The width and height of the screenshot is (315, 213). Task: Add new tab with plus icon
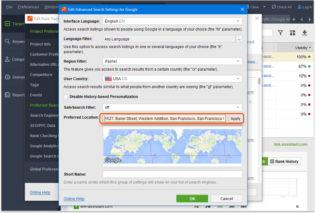click(294, 19)
